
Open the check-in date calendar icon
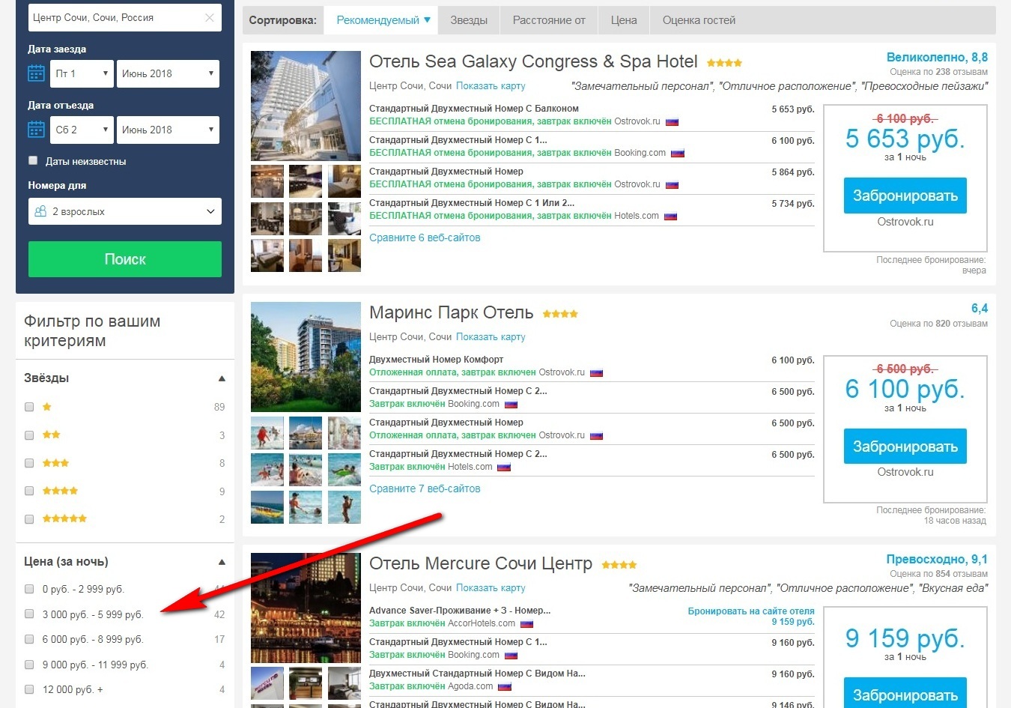(x=36, y=73)
